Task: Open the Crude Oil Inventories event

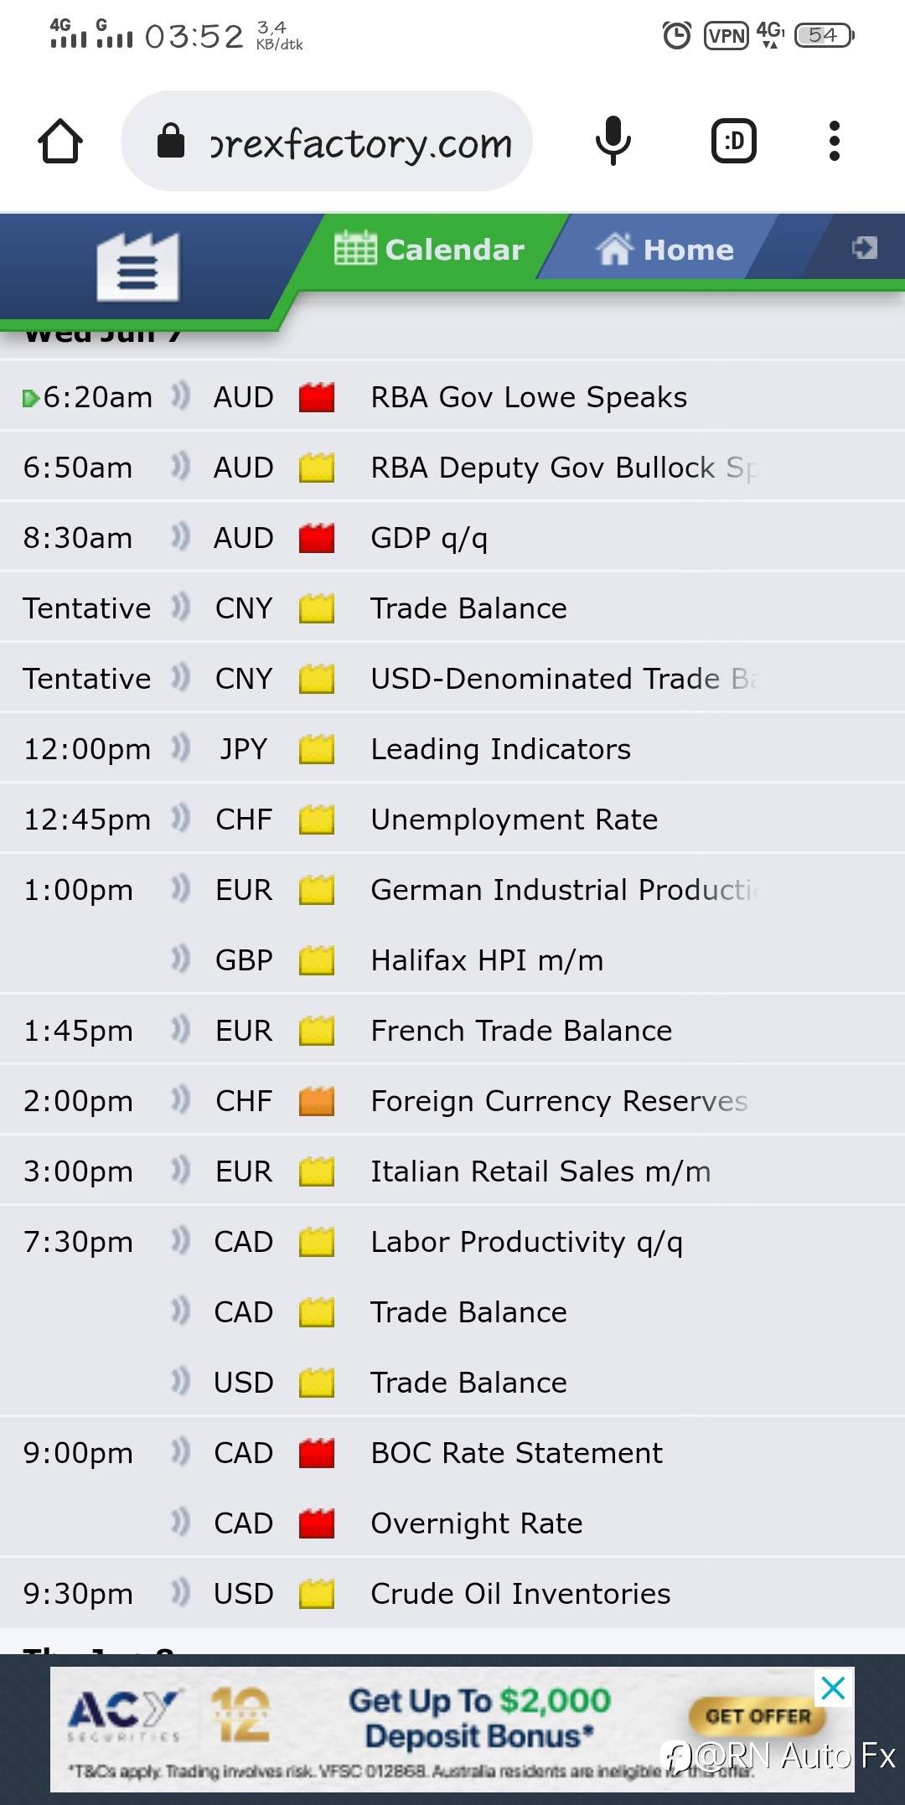Action: (x=520, y=1594)
